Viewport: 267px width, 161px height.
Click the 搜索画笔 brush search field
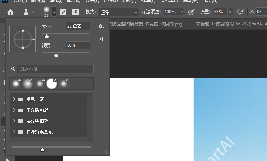coord(55,69)
